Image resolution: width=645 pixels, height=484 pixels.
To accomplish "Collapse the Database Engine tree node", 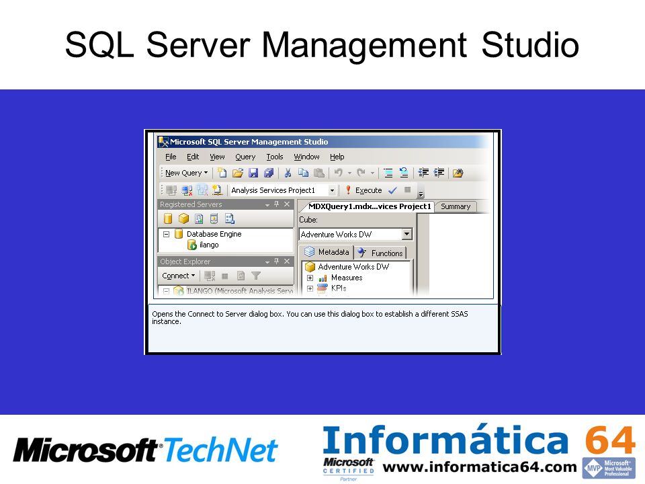I will [x=166, y=234].
